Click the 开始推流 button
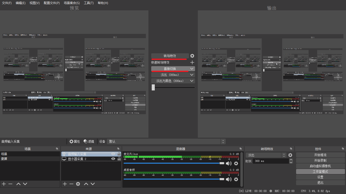346x194 pixels. tap(320, 155)
